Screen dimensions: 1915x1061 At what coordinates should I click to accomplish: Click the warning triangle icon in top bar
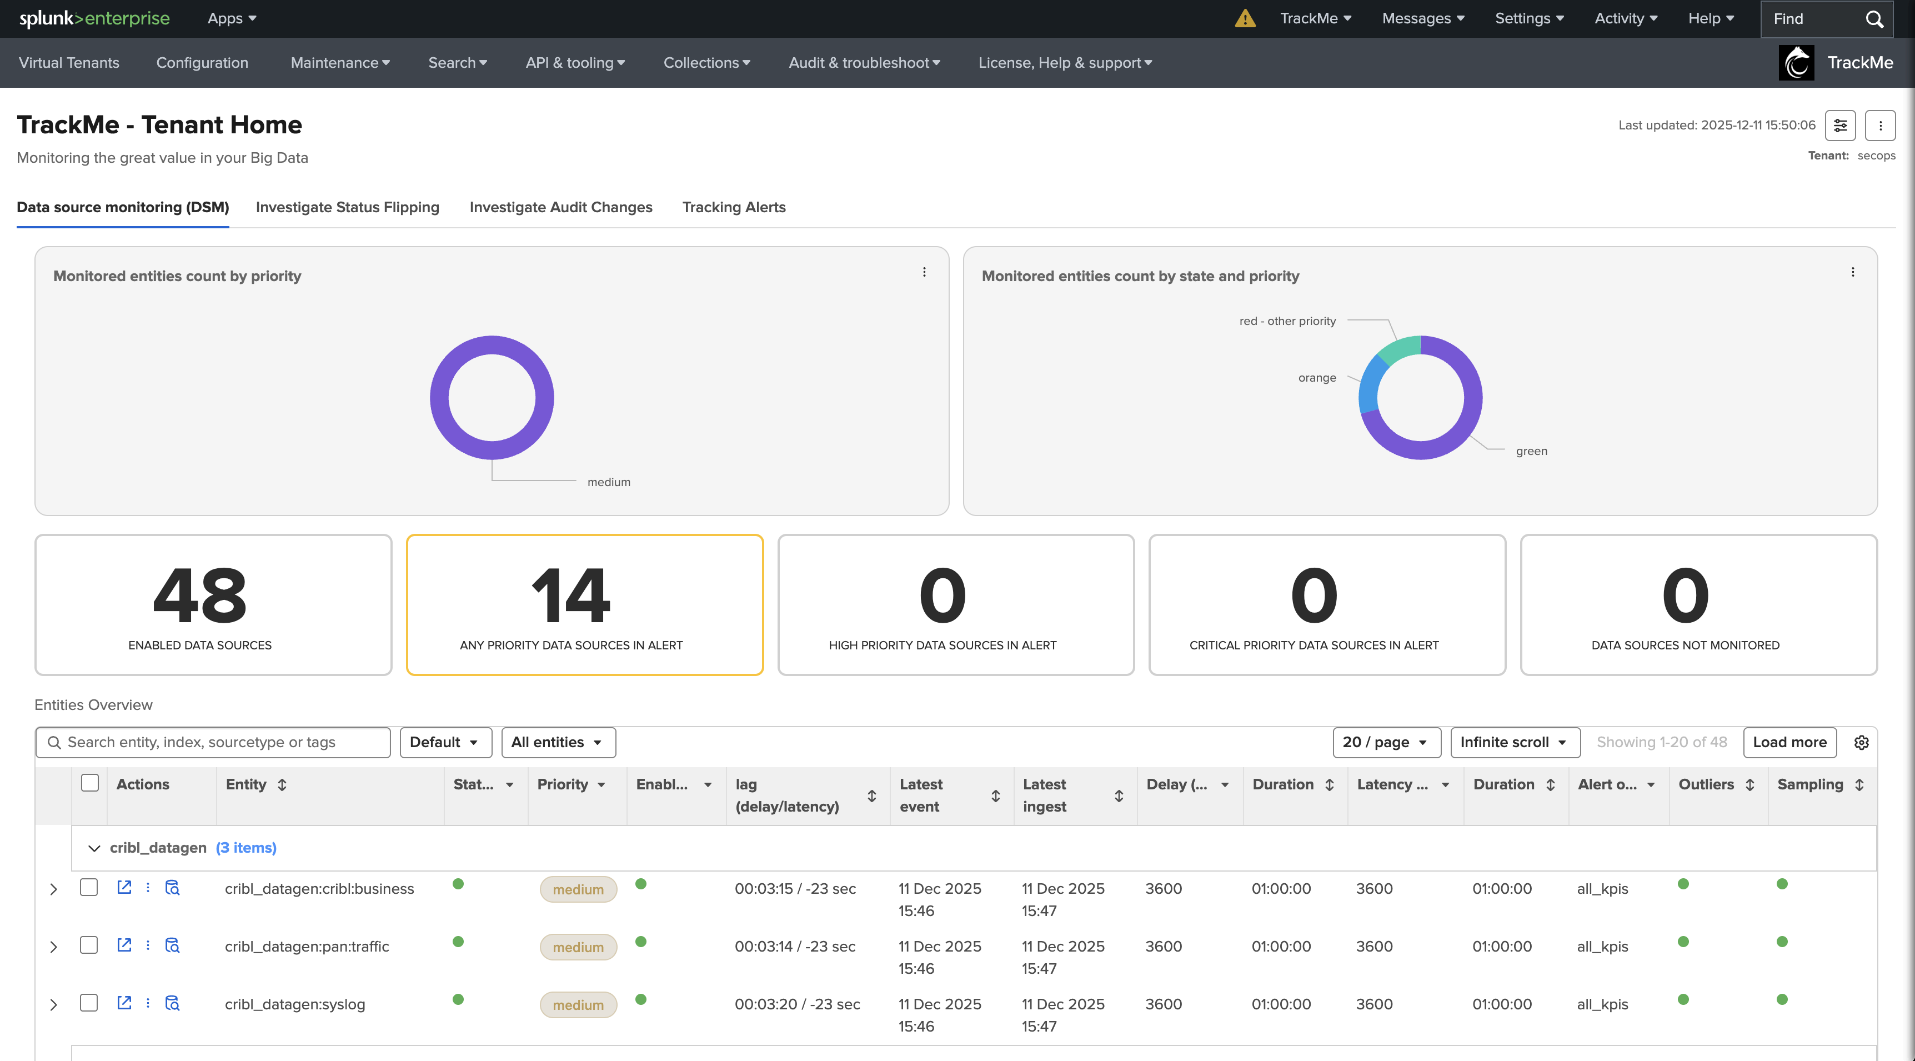pos(1245,18)
